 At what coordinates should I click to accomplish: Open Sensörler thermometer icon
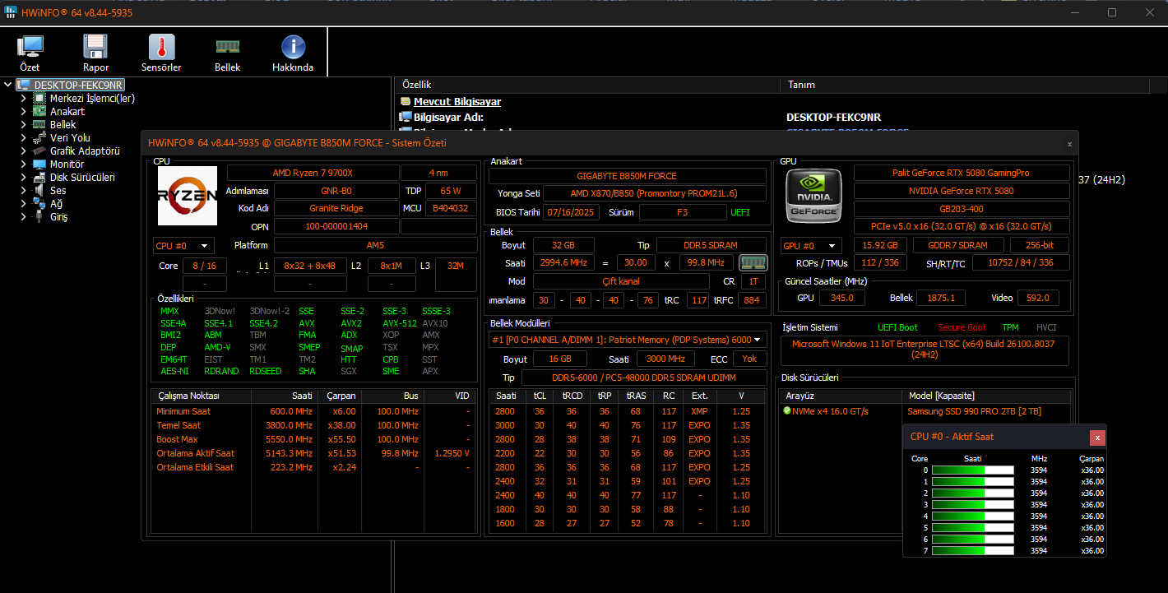tap(162, 47)
